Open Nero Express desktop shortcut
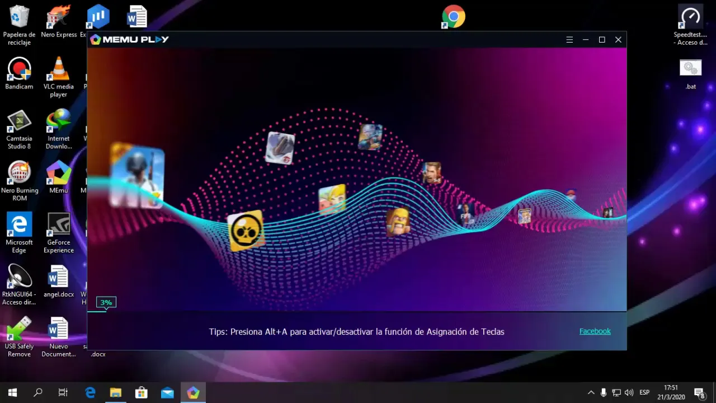This screenshot has width=716, height=403. (x=59, y=22)
